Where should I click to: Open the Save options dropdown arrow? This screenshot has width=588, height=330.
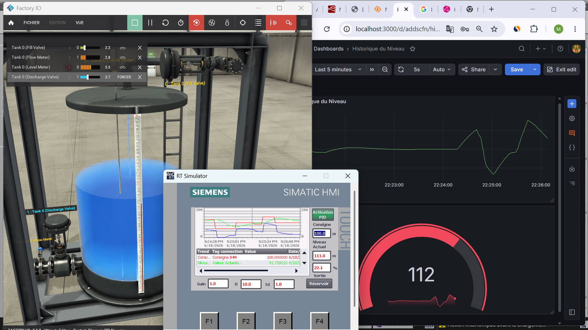click(535, 69)
